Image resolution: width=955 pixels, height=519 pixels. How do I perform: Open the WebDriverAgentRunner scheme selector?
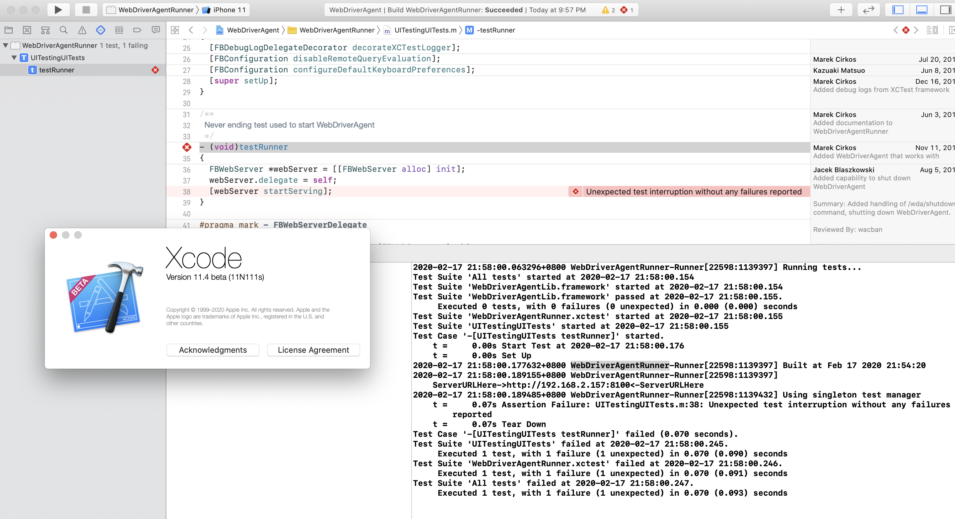click(150, 10)
